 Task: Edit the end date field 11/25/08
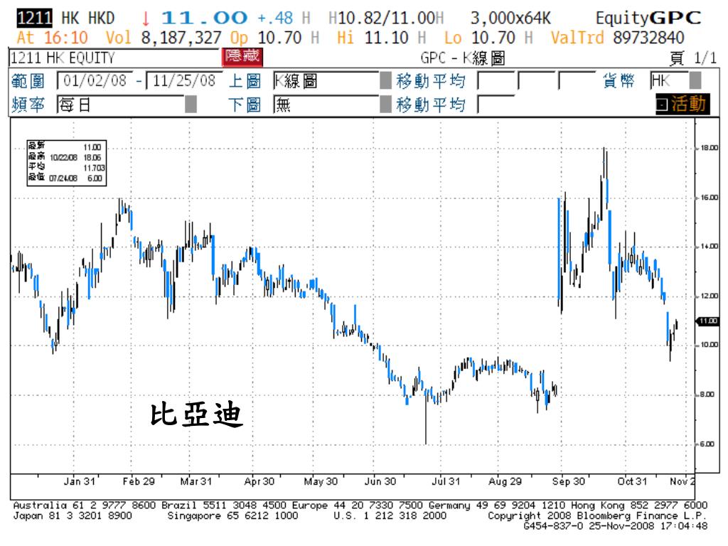click(184, 81)
